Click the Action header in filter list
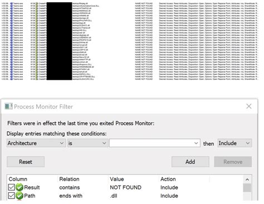 [x=168, y=179]
